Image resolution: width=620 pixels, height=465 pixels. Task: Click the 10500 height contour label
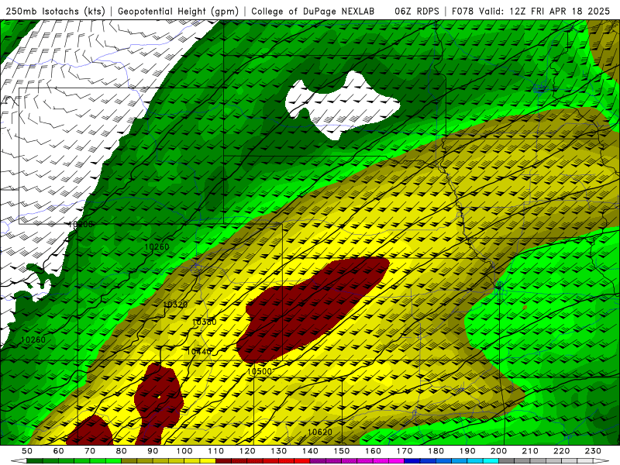[x=260, y=371]
